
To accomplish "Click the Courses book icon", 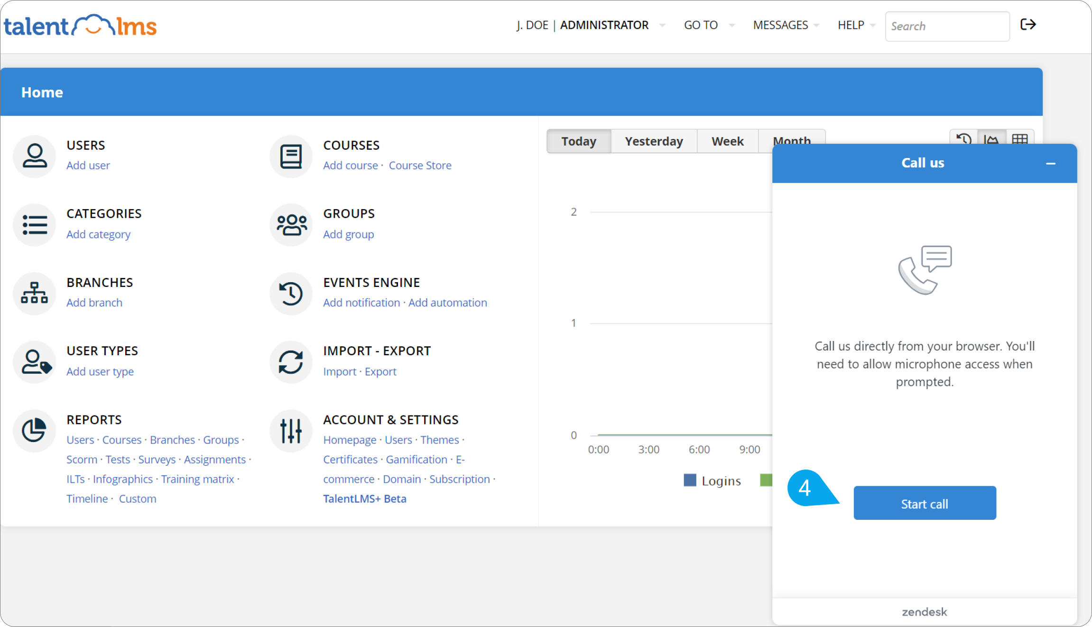I will click(x=291, y=156).
